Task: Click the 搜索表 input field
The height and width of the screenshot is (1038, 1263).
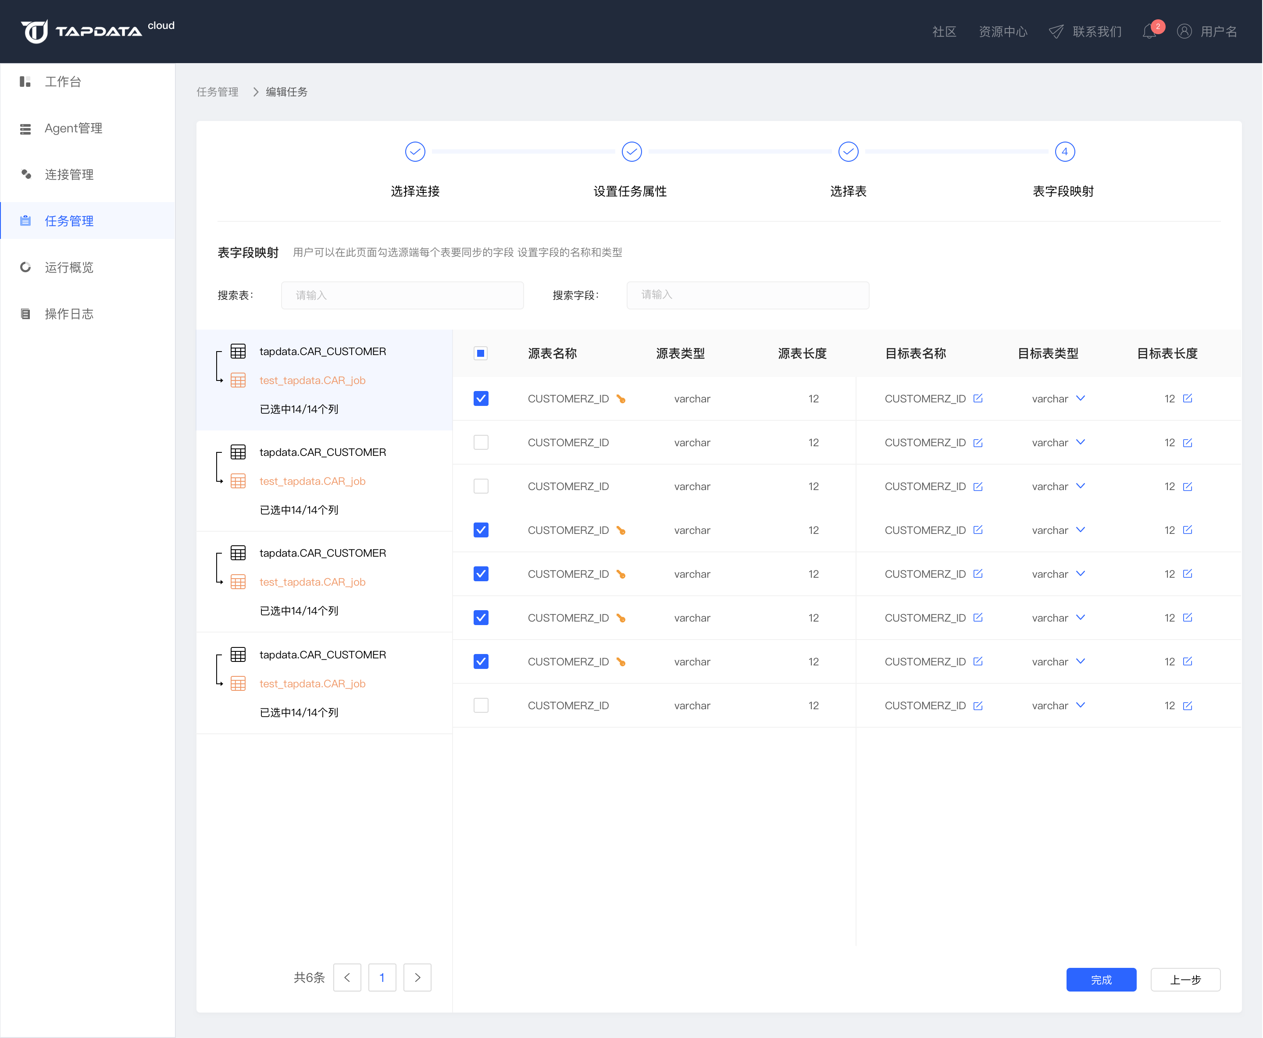Action: tap(402, 295)
